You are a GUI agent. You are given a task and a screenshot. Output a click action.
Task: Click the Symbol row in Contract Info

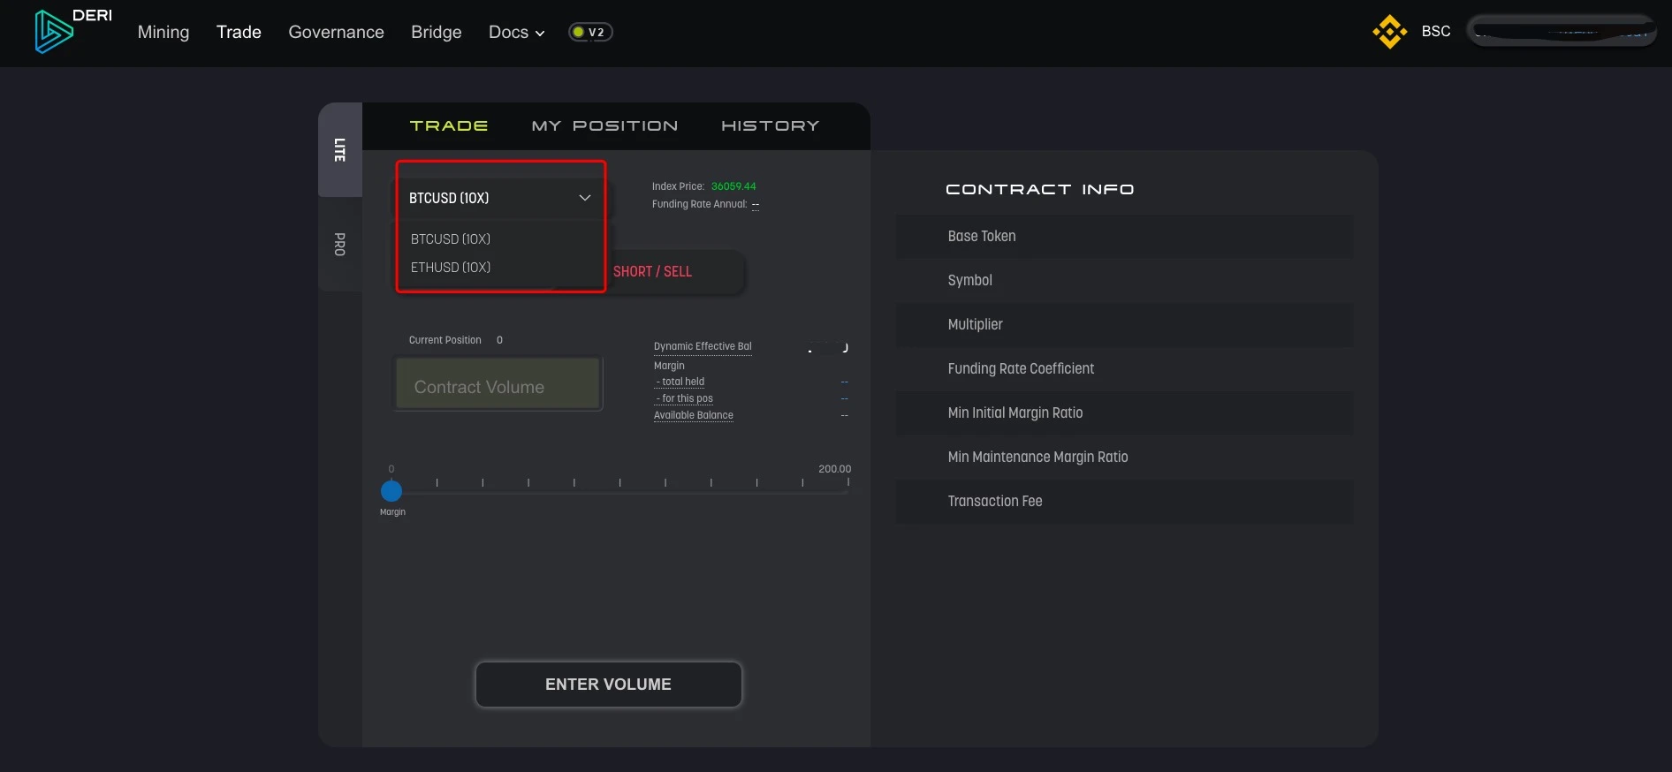click(x=1124, y=281)
